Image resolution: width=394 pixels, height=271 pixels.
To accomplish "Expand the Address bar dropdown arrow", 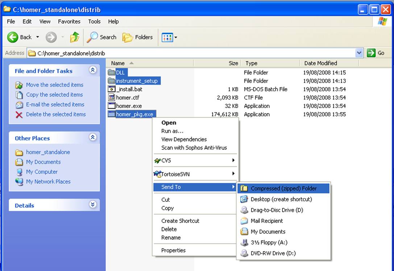I will (x=359, y=53).
